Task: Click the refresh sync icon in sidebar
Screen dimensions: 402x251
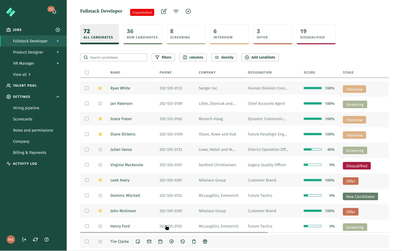Action: click(35, 239)
